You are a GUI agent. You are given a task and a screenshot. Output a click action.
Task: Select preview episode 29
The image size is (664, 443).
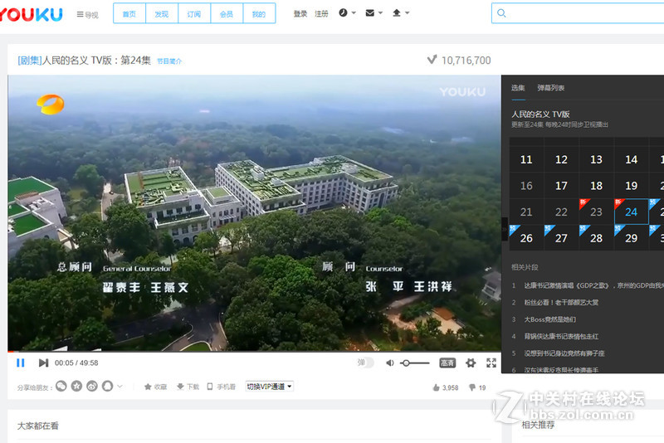tap(632, 238)
